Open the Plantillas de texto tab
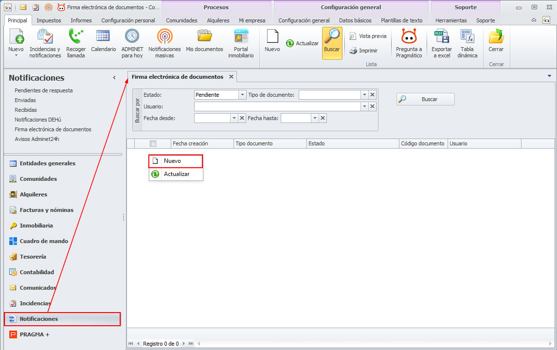Viewport: 557px width, 350px height. [402, 20]
